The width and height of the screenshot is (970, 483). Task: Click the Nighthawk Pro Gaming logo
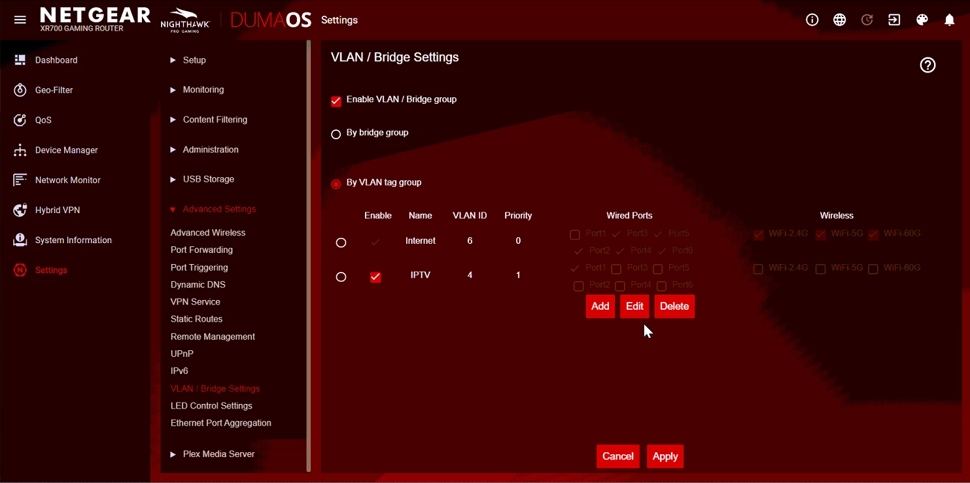point(185,20)
